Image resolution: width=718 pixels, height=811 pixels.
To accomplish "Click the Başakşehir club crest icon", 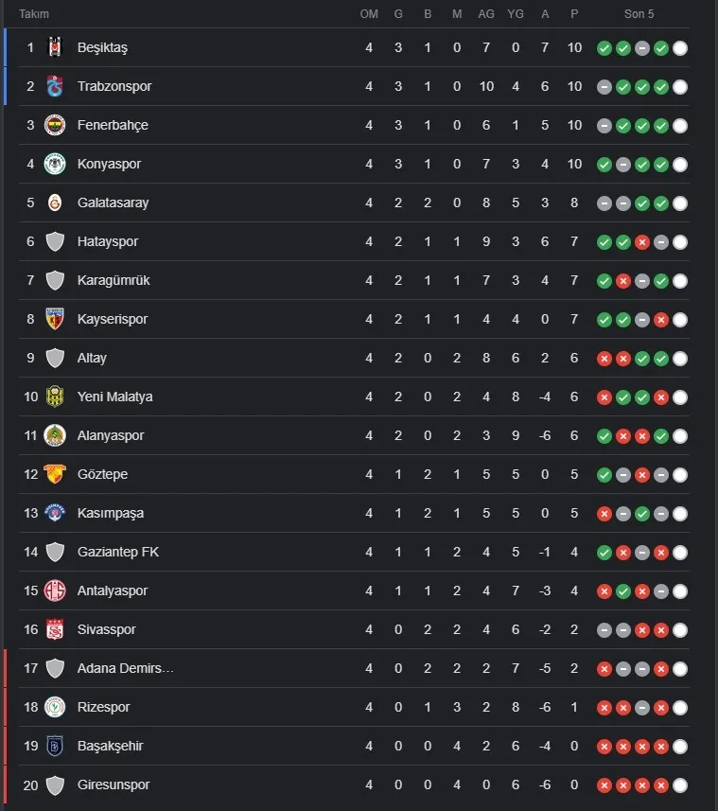I will (x=54, y=746).
